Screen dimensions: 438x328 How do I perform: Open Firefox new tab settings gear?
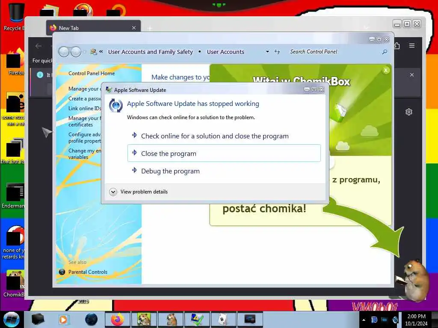point(408,112)
